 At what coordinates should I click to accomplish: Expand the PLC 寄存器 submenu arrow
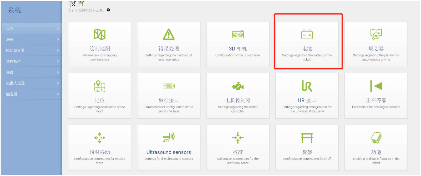58,50
